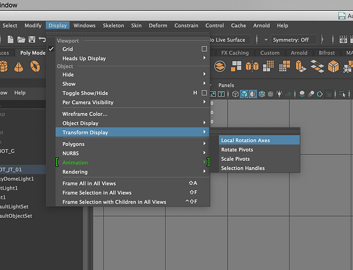
Task: Click the Live Surface field
Action: (229, 40)
